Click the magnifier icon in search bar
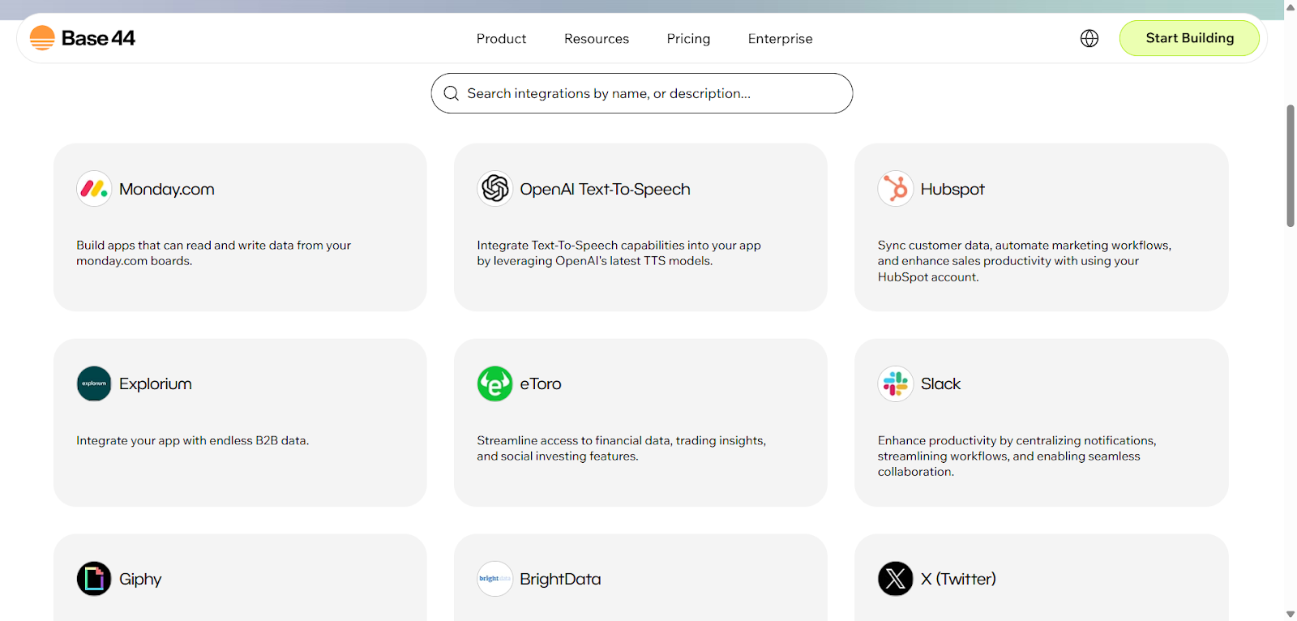 pyautogui.click(x=452, y=93)
